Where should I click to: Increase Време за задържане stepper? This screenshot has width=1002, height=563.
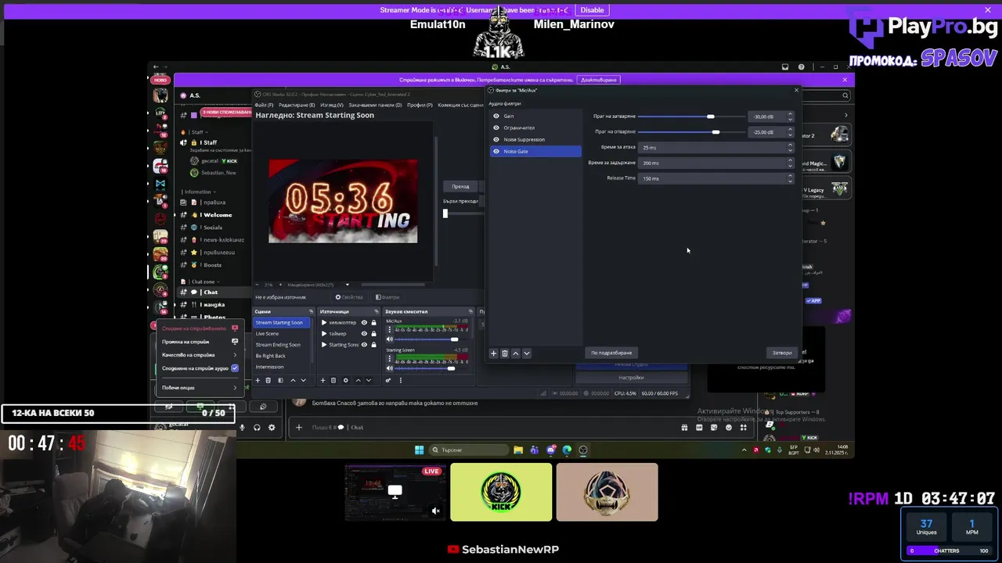(x=790, y=160)
